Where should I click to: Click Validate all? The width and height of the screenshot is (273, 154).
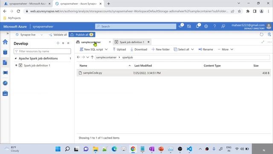tap(58, 35)
